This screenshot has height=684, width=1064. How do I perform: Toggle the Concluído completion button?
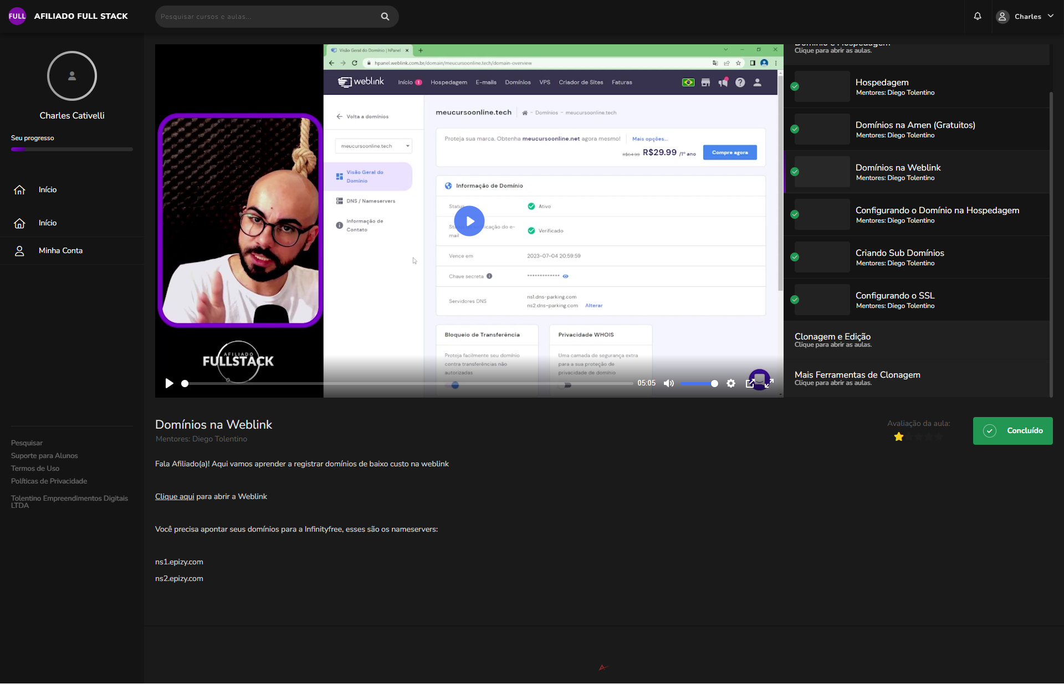1012,431
